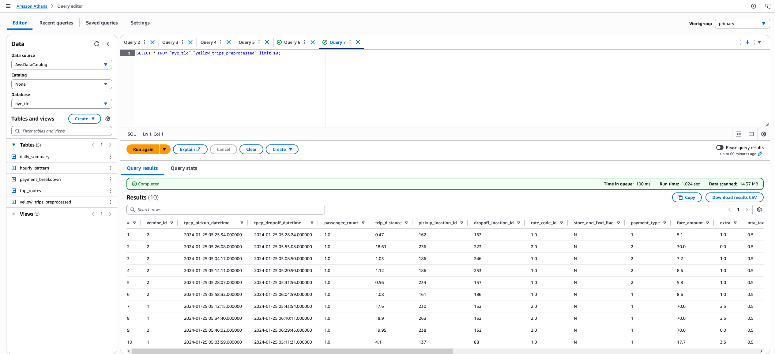
Task: Open the Database nyc_tlc dropdown
Action: pyautogui.click(x=62, y=104)
